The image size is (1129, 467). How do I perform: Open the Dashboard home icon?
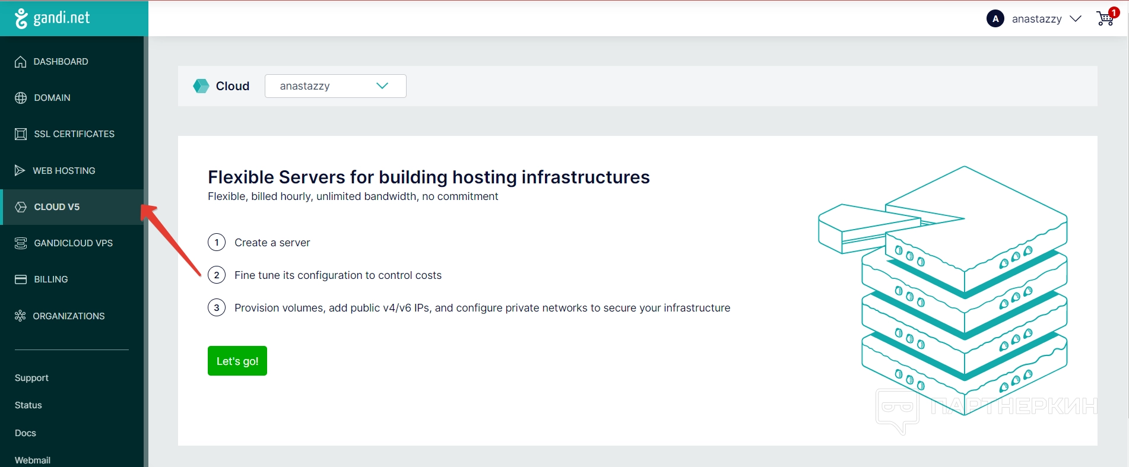coord(21,62)
